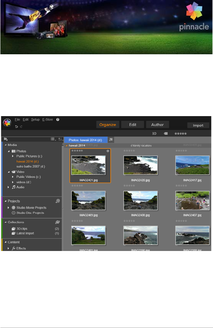Expand Public Videos (c:) folder
Image resolution: width=213 pixels, height=328 pixels.
point(13,177)
